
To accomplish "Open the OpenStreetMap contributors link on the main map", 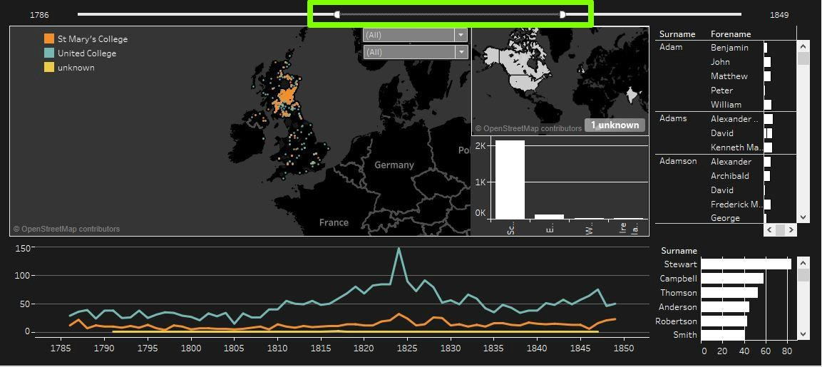I will pos(66,229).
